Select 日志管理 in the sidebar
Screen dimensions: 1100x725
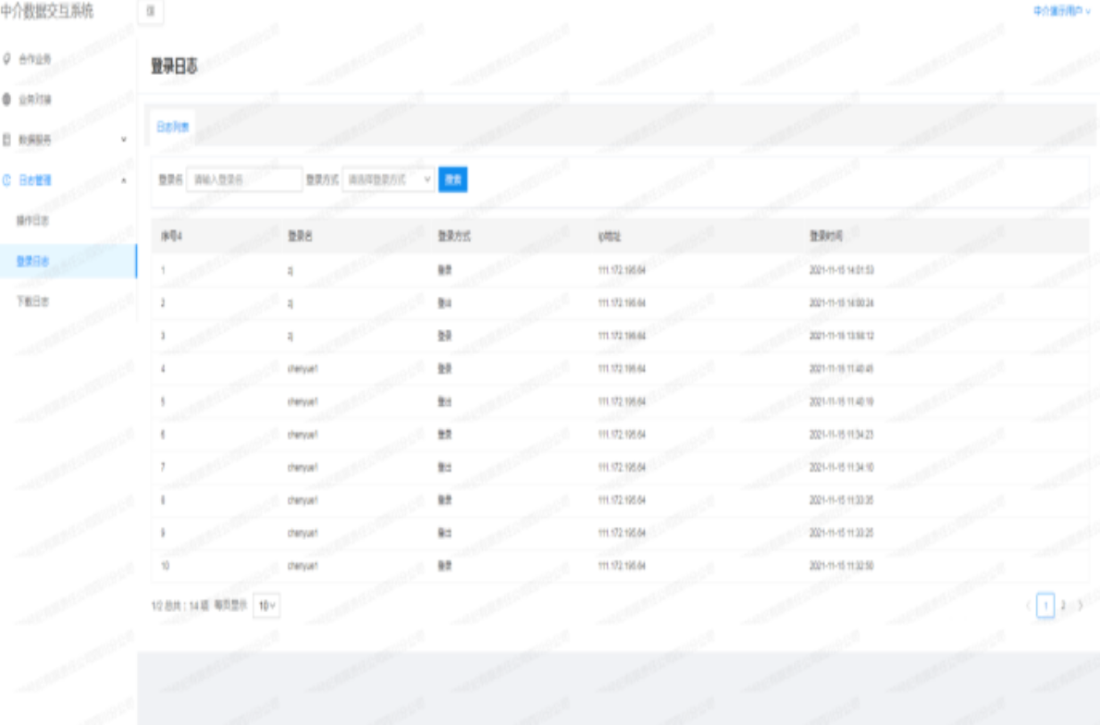[x=35, y=180]
